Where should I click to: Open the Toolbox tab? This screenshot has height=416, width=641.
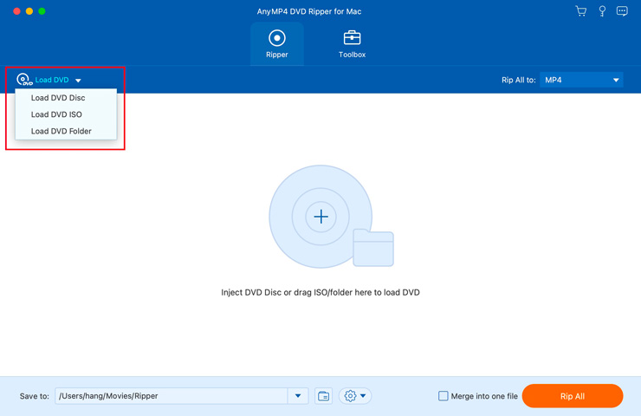click(352, 44)
